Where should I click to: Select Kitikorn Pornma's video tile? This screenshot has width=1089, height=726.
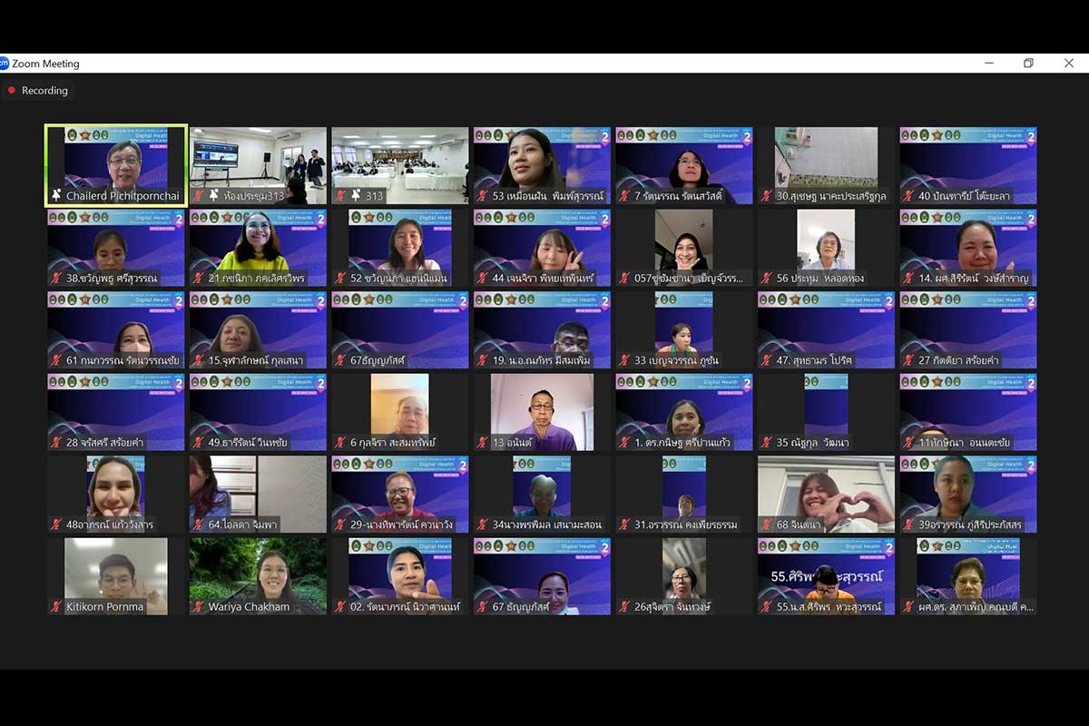pos(116,570)
